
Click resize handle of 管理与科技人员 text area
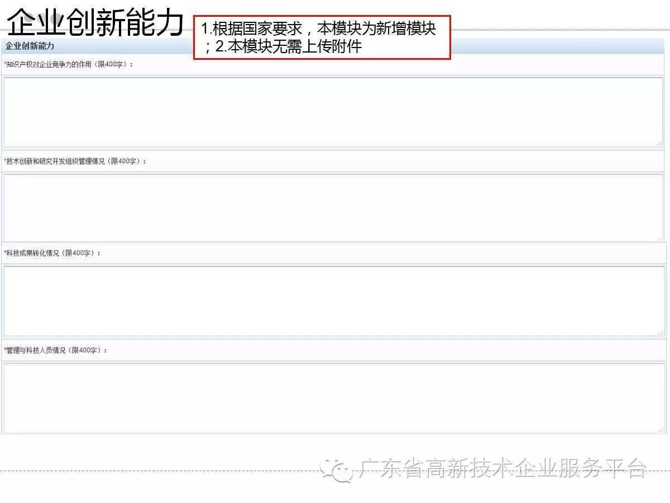tap(659, 430)
